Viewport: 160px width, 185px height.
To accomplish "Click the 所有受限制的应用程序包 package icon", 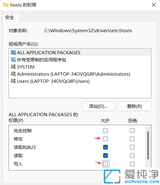I will (13, 60).
